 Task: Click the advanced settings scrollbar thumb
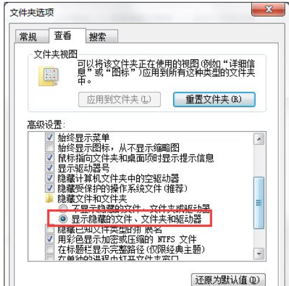[259, 203]
